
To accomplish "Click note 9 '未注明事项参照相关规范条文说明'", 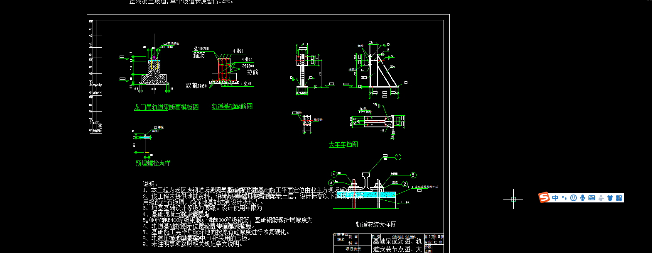I will click(x=192, y=244).
